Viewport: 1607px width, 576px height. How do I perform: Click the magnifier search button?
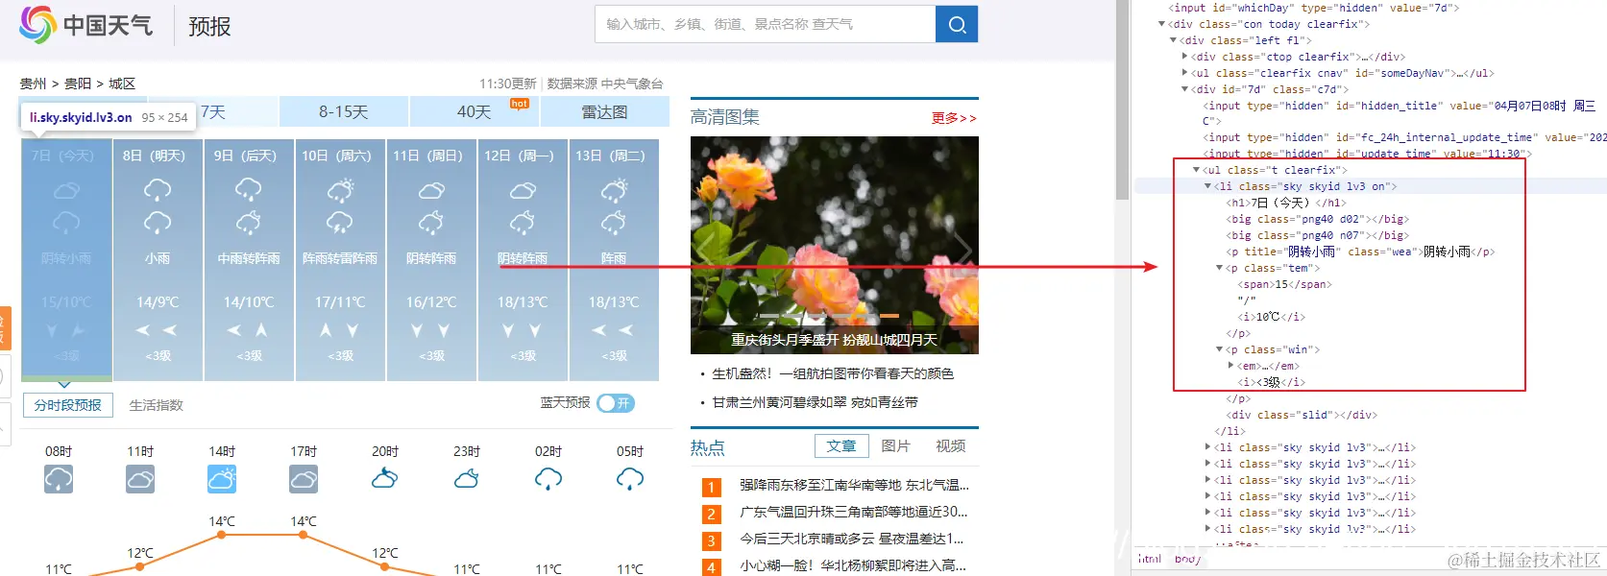[957, 24]
